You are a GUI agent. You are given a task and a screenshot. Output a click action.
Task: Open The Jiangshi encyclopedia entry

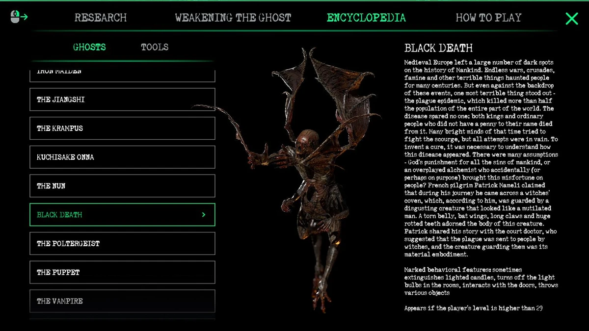[122, 99]
